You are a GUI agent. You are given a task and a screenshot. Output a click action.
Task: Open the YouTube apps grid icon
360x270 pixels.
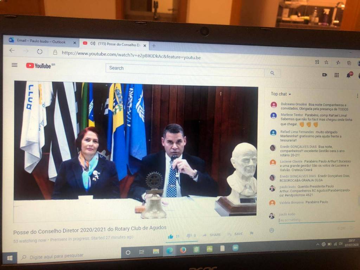tap(336, 75)
